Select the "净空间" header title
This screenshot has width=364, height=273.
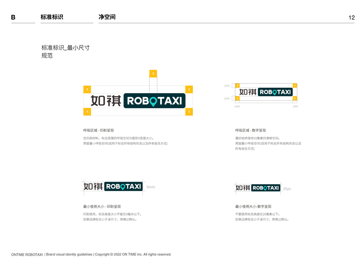tap(107, 17)
